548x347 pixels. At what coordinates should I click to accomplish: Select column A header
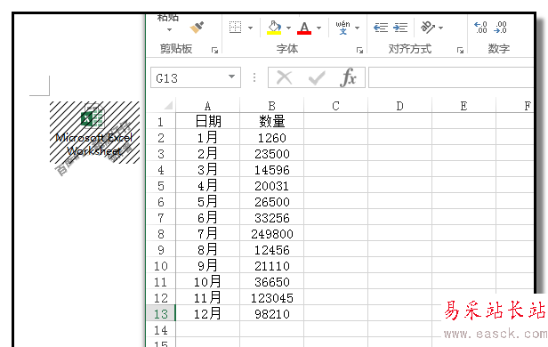pyautogui.click(x=207, y=106)
